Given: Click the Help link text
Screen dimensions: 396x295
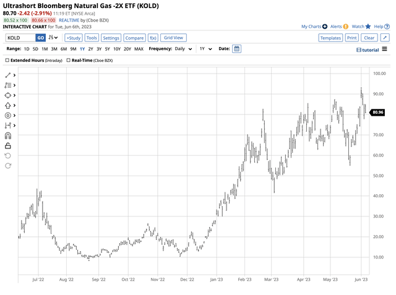Looking at the screenshot, I should pos(379,27).
